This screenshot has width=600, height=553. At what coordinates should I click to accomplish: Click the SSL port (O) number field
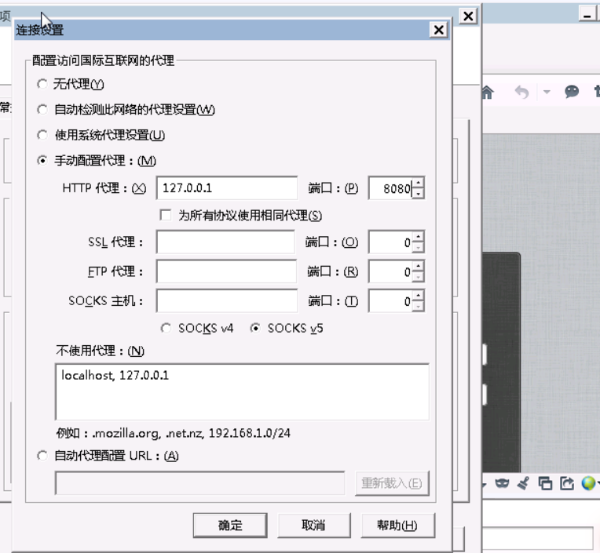[390, 242]
